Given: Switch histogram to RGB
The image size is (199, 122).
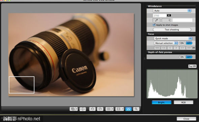Looking at the screenshot, I should coord(183,103).
